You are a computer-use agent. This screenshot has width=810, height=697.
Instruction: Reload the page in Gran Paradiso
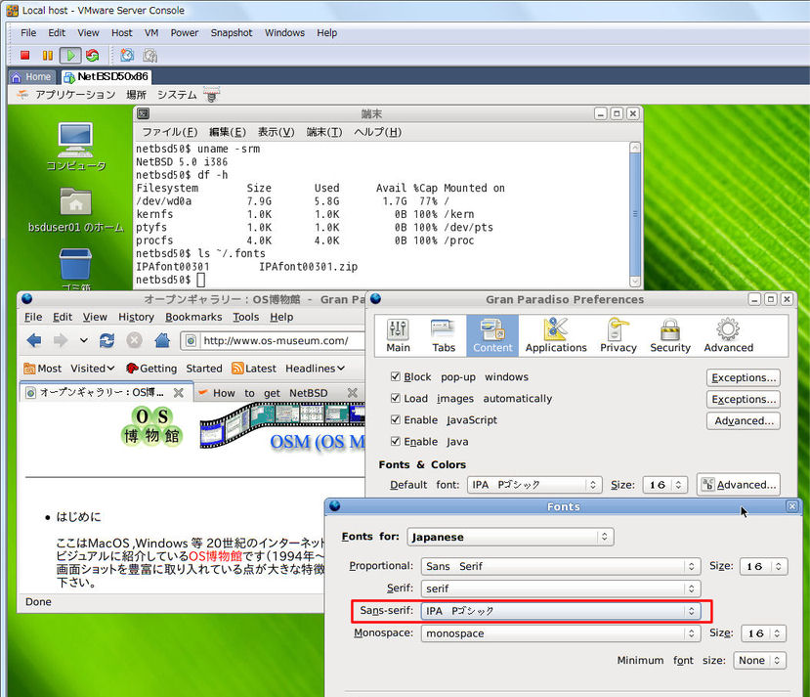coord(107,340)
